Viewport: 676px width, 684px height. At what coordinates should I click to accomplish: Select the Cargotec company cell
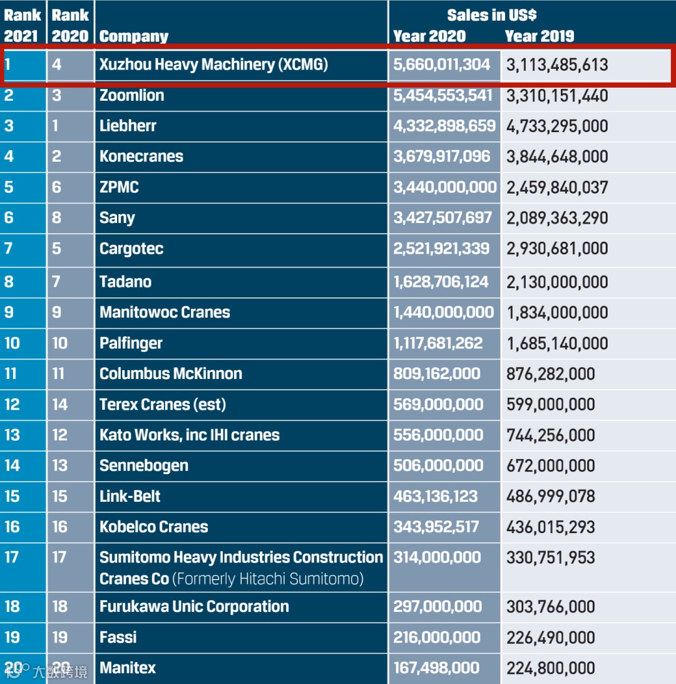click(x=241, y=249)
